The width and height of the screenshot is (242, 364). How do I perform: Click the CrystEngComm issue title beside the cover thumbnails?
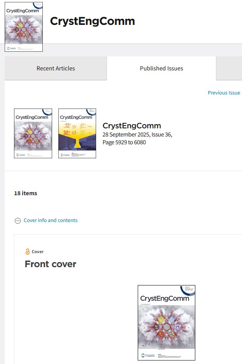pos(132,126)
